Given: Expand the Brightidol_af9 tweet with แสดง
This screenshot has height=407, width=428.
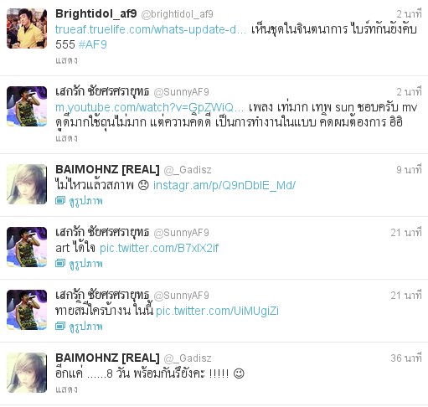Looking at the screenshot, I should [x=66, y=60].
